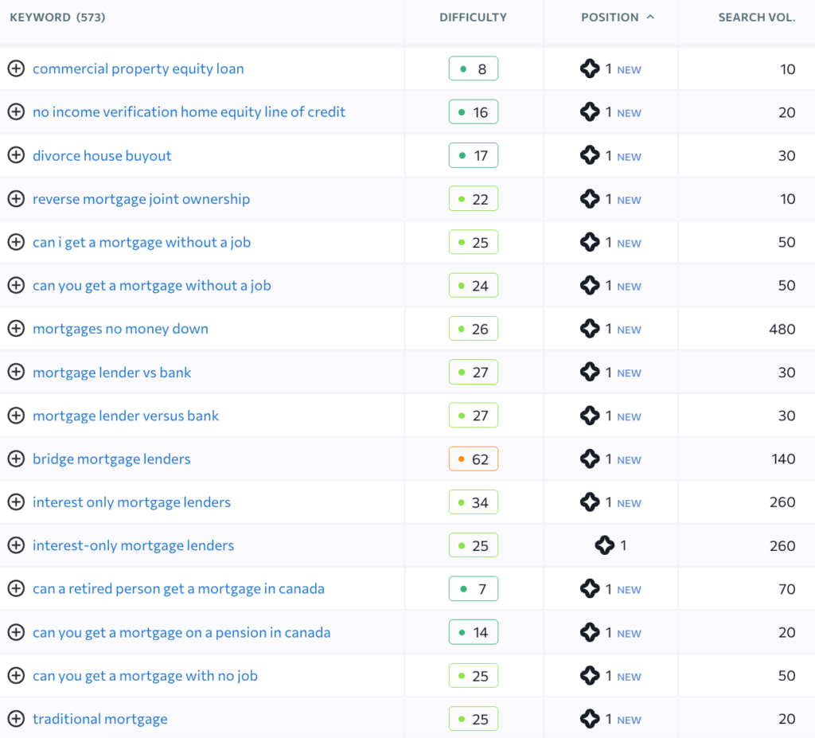Click position star icon in interest-only mortgage lenders row
The height and width of the screenshot is (738, 815).
tap(605, 545)
